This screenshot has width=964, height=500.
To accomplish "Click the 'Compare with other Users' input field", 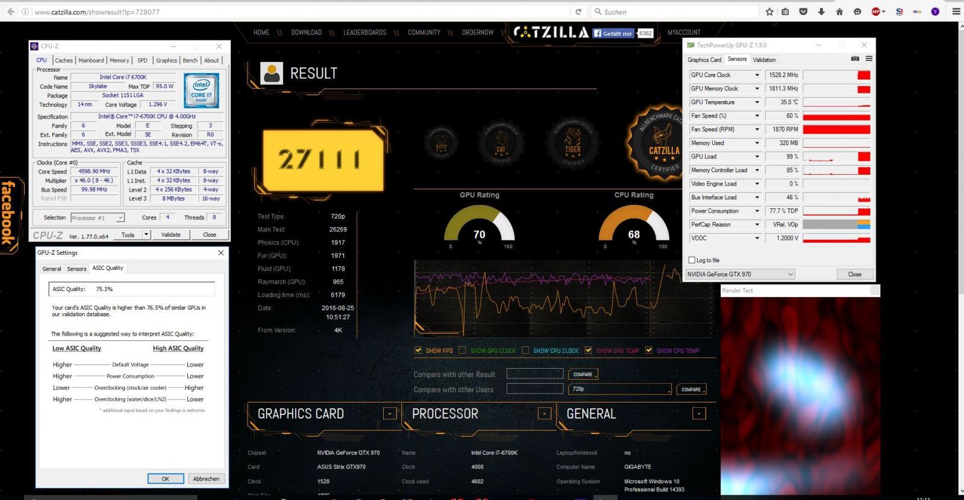I will (535, 389).
